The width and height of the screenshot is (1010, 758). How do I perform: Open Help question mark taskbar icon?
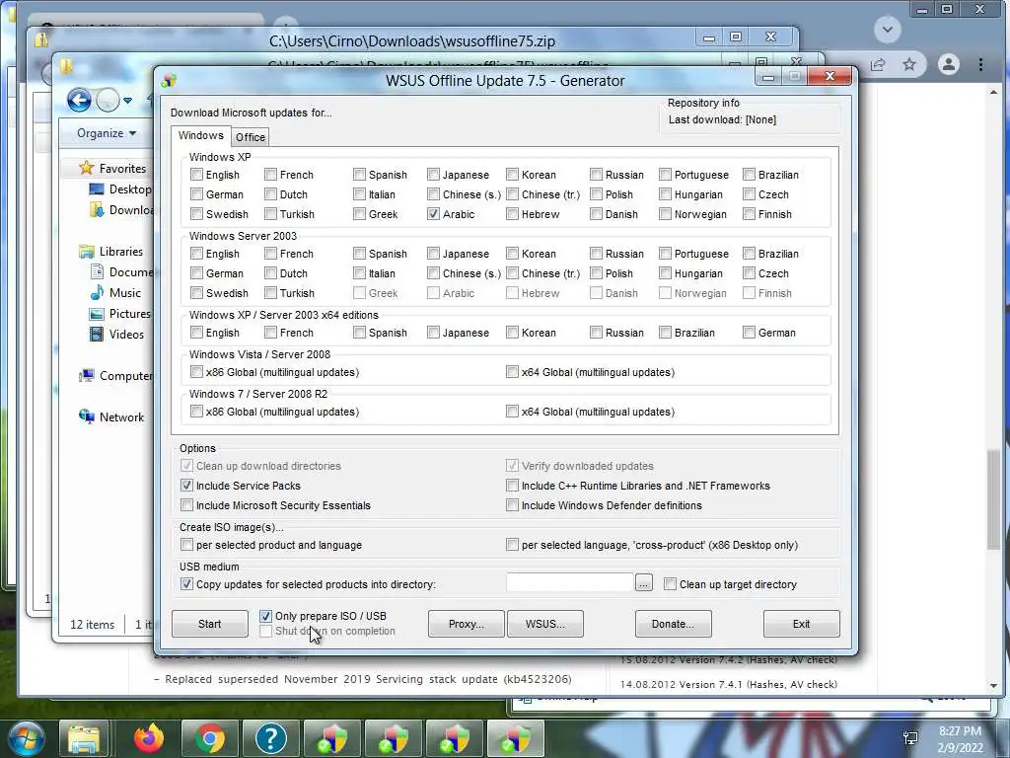coord(270,738)
